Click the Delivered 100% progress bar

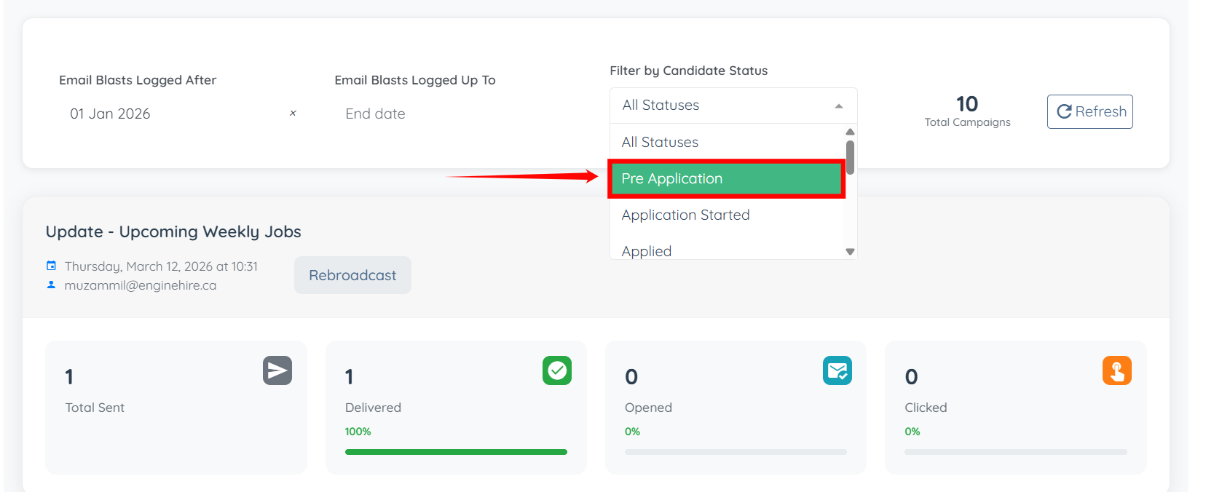456,452
